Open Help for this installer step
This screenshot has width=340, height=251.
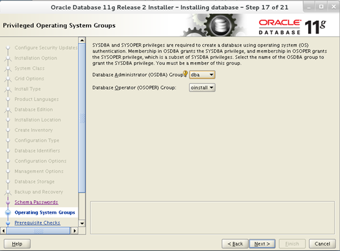pyautogui.click(x=17, y=244)
